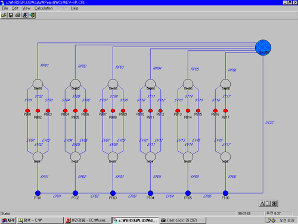Image resolution: width=298 pixels, height=224 pixels.
Task: Open the File menu
Action: coord(5,8)
